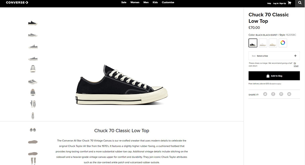Open the Women menu
The height and width of the screenshot is (165, 305).
[x=135, y=2]
